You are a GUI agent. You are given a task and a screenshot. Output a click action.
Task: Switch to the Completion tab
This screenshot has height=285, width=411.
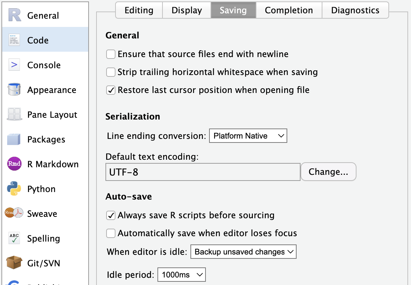tap(289, 10)
